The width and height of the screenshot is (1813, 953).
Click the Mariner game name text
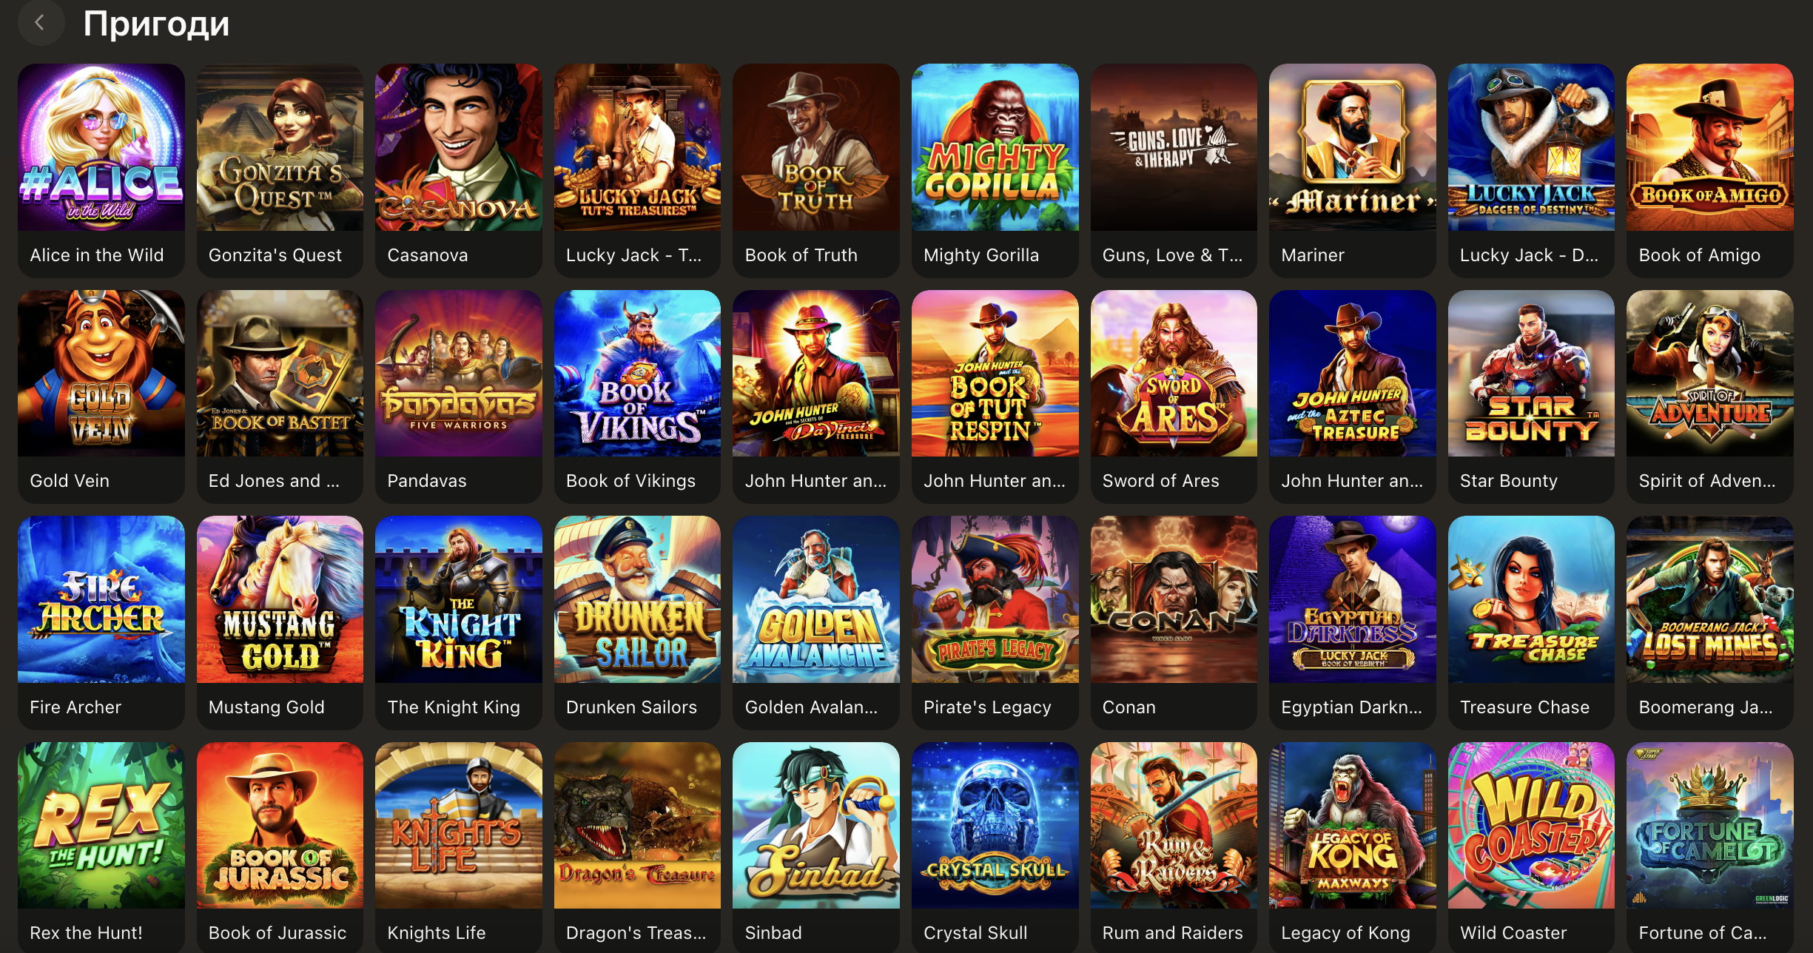[x=1312, y=255]
